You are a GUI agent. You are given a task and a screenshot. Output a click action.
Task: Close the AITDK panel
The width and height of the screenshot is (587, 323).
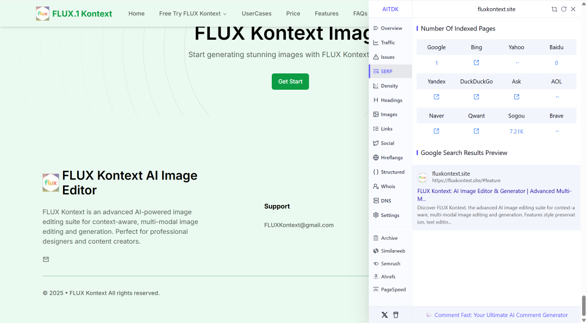tap(573, 9)
